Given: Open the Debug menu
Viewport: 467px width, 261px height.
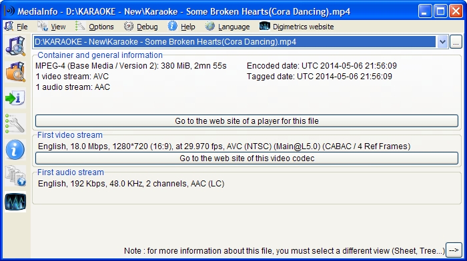Looking at the screenshot, I should click(x=141, y=27).
